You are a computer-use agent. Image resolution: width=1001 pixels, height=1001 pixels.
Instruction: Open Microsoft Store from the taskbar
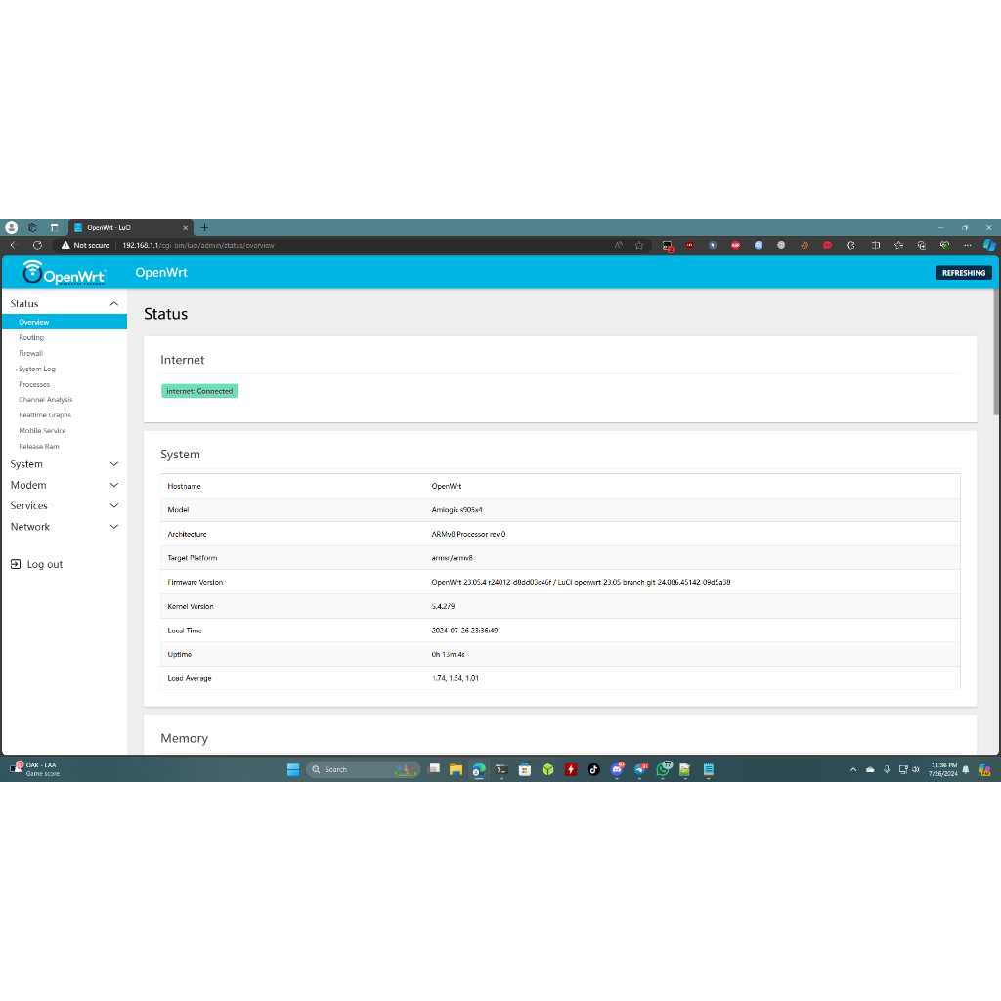525,770
